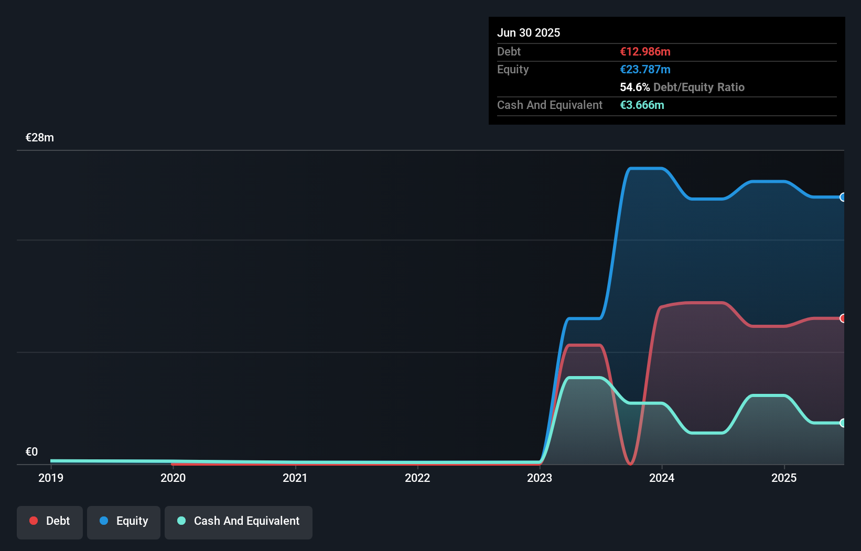Image resolution: width=861 pixels, height=551 pixels.
Task: Click the teal Cash And Equivalent legend dot
Action: pos(180,521)
